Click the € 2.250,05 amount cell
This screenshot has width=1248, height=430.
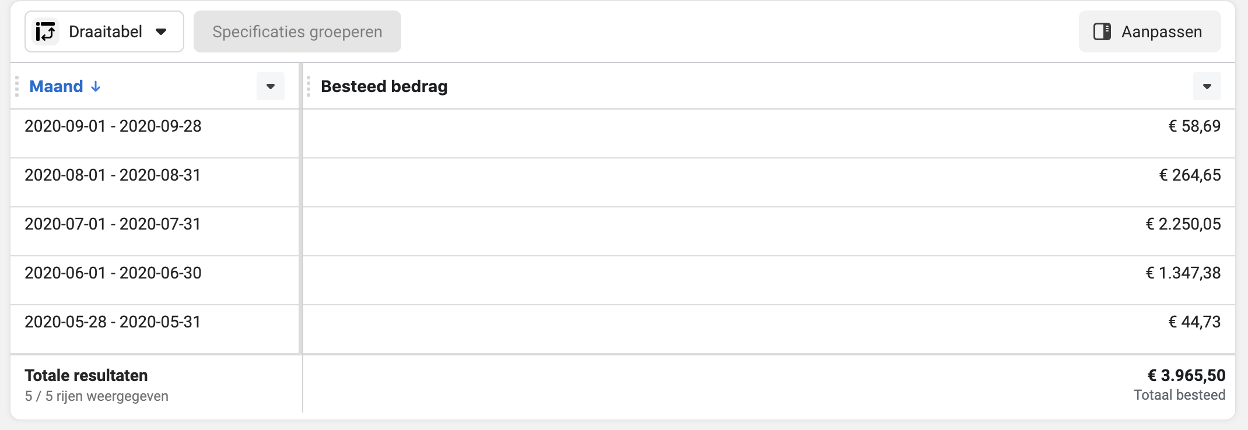click(1183, 224)
